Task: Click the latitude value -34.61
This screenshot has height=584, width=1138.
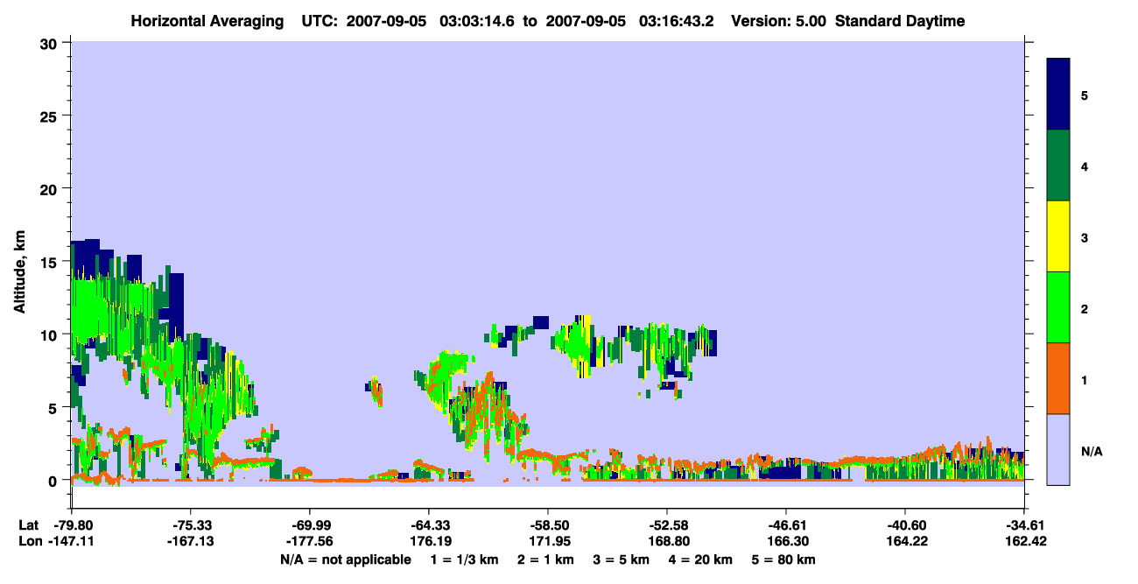Action: (1024, 524)
